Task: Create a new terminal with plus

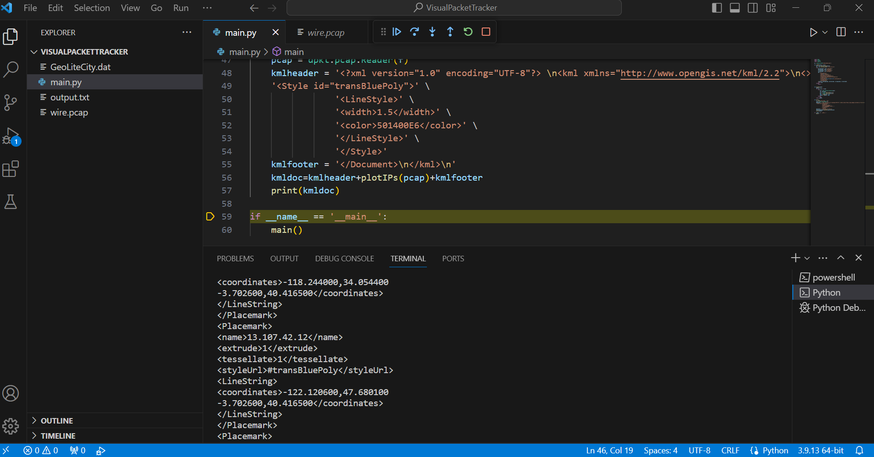Action: point(796,258)
